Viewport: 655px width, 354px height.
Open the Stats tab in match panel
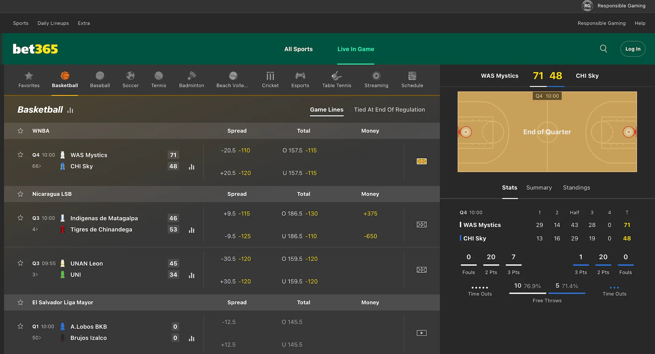[x=509, y=188]
